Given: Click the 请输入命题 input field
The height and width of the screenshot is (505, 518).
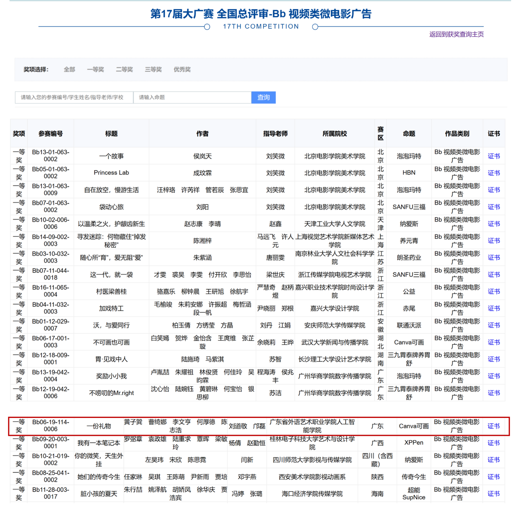Looking at the screenshot, I should tap(192, 97).
